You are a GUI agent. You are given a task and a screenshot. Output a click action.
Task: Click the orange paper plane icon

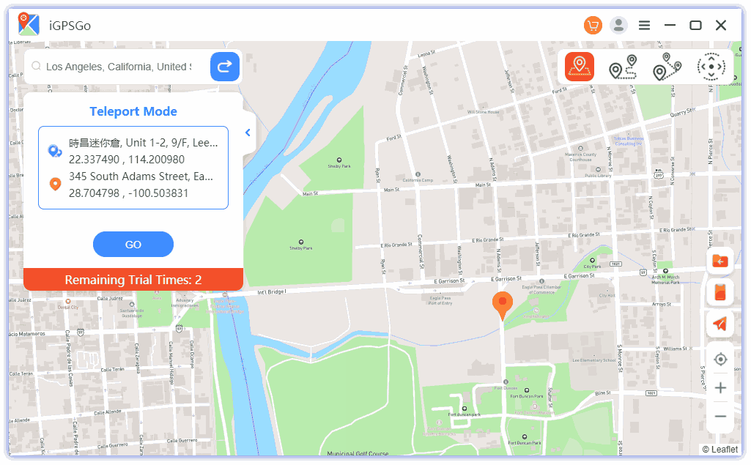click(x=720, y=324)
